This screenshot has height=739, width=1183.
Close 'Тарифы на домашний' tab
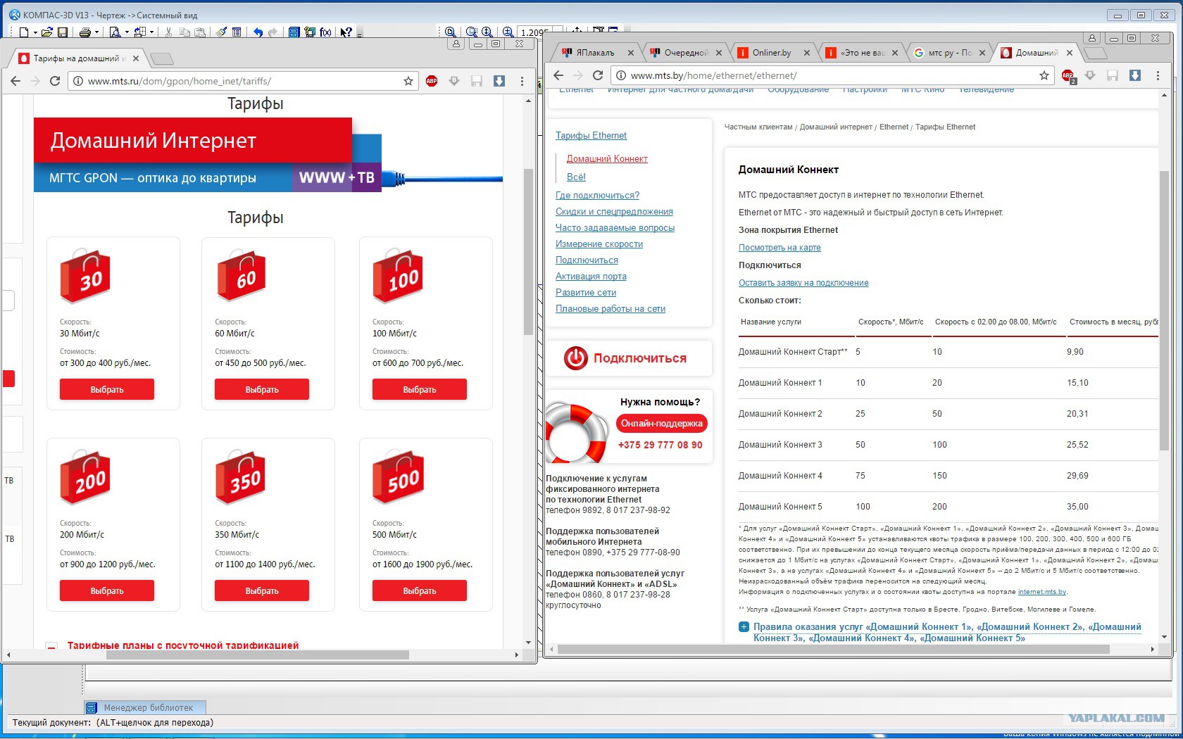136,58
